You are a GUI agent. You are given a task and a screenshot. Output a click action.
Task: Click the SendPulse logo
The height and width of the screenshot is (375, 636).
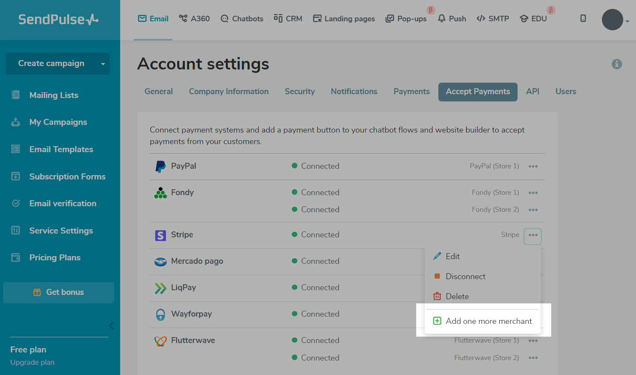pyautogui.click(x=58, y=20)
